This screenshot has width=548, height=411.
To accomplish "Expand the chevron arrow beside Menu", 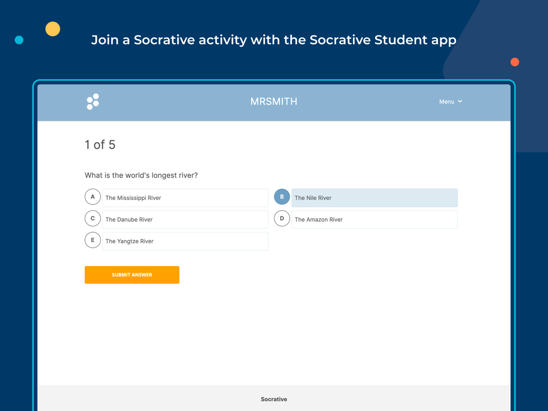I will pyautogui.click(x=460, y=101).
